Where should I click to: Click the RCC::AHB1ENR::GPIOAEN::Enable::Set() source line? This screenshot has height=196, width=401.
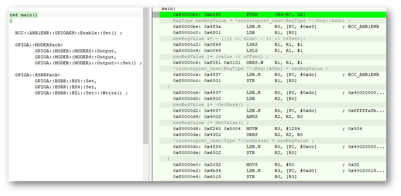(68, 33)
